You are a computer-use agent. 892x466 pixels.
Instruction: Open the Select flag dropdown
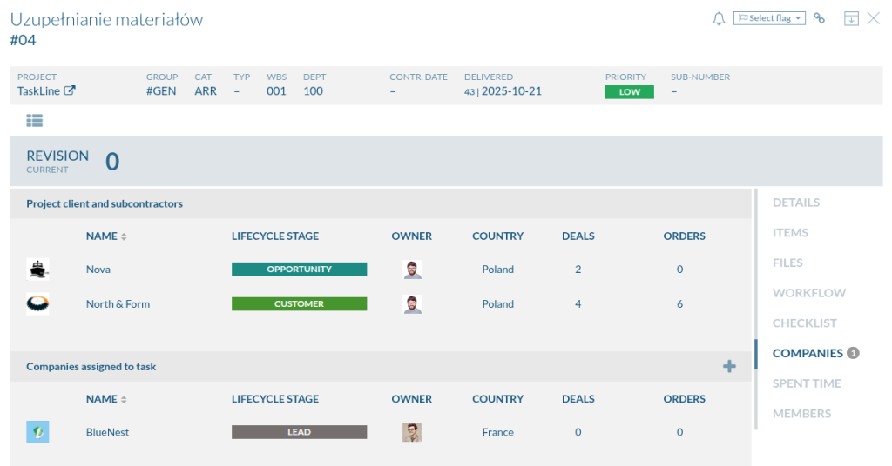(x=769, y=18)
